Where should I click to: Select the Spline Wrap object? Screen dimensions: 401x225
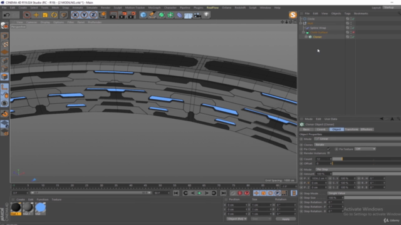(318, 27)
